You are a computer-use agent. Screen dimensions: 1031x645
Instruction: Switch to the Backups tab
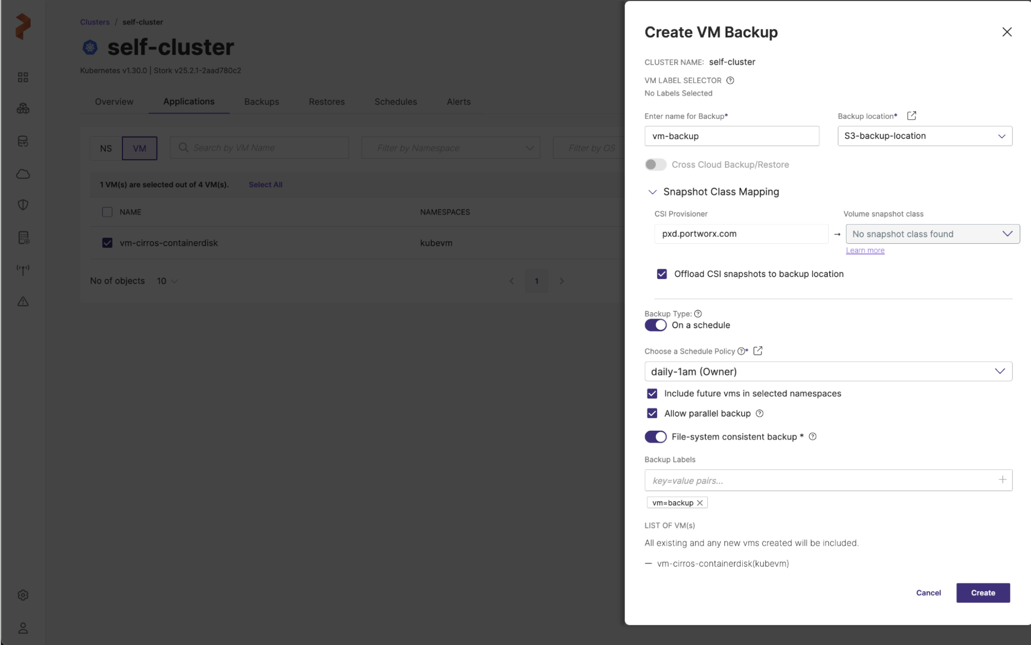261,102
